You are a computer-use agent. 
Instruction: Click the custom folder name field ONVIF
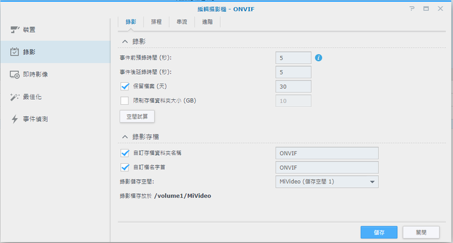point(327,153)
